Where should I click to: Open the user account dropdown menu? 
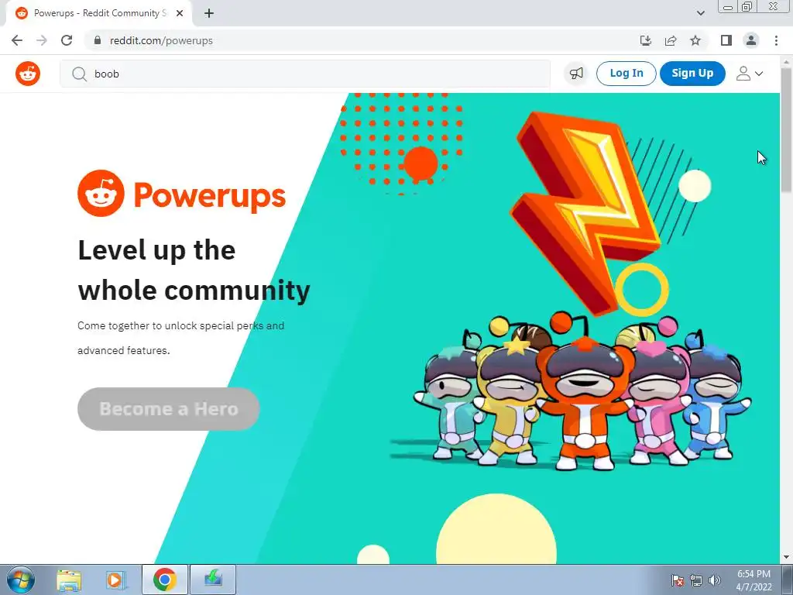coord(749,74)
